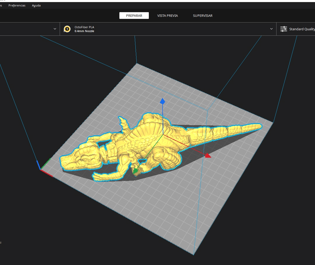Select the red X-axis arrow head
Viewport: 315px width, 265px height.
208,156
